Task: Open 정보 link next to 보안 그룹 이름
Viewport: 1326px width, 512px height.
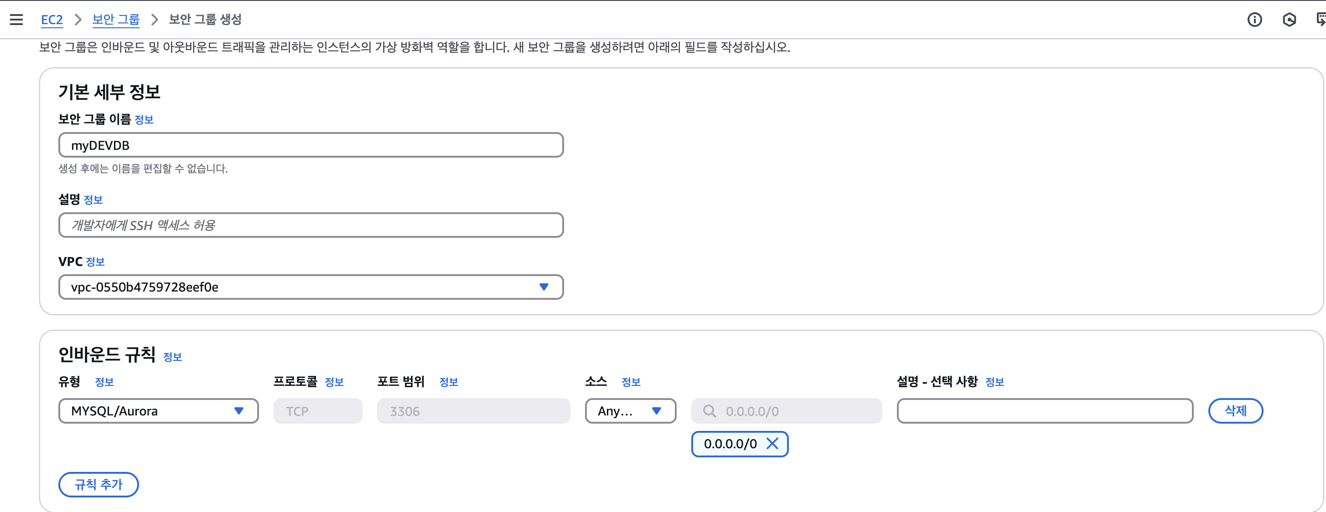Action: click(144, 120)
